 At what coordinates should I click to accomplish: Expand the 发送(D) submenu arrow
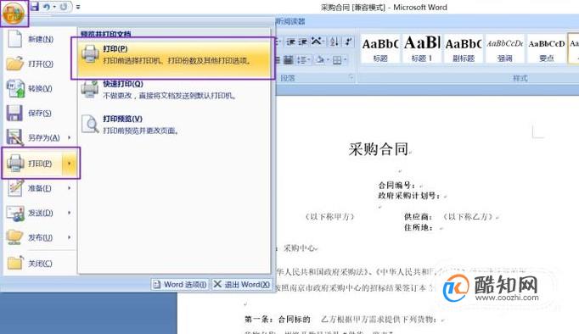69,213
